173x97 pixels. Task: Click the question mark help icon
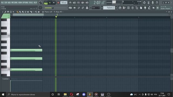click(157, 2)
